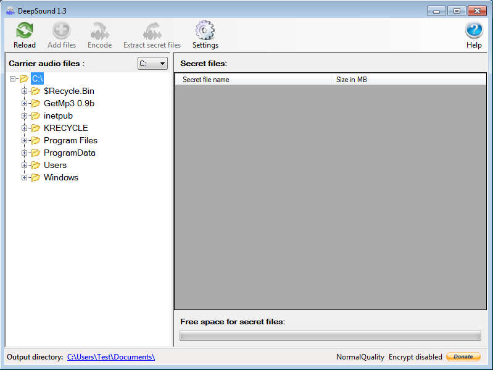
Task: Click the Extract secret files icon
Action: coord(152,30)
